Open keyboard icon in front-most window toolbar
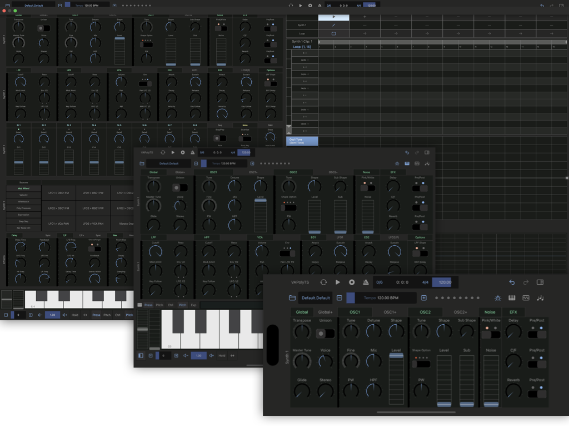 [512, 298]
